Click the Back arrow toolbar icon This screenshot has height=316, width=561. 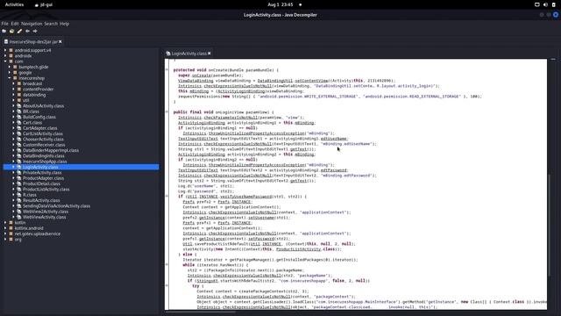pyautogui.click(x=27, y=32)
